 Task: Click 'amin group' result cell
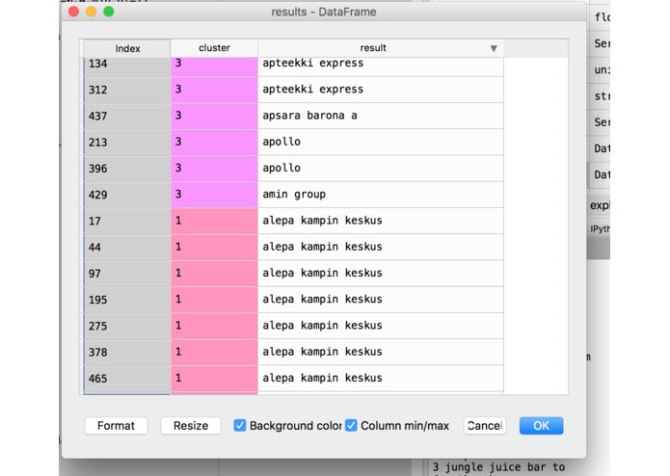click(x=381, y=195)
